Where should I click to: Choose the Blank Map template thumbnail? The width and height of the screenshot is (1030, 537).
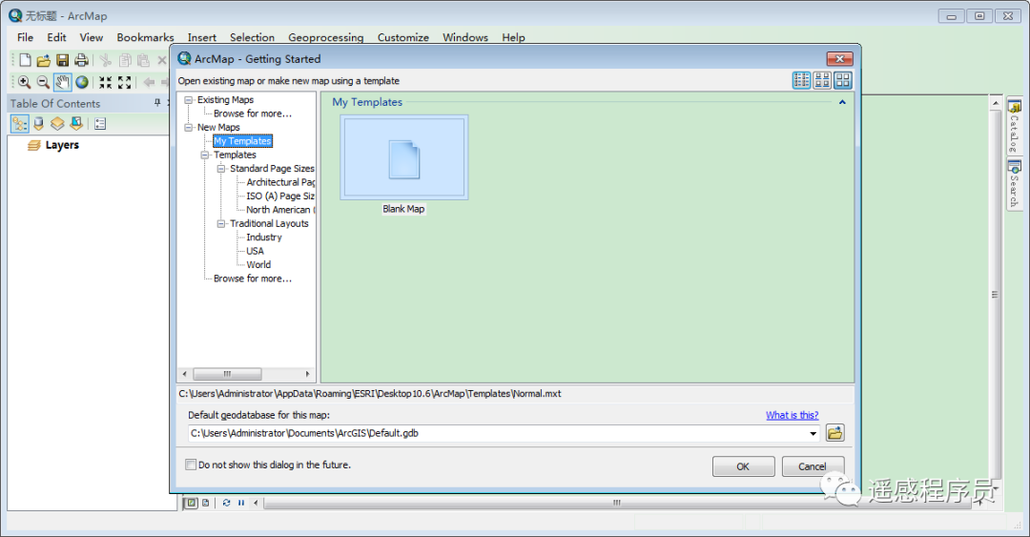pos(404,157)
